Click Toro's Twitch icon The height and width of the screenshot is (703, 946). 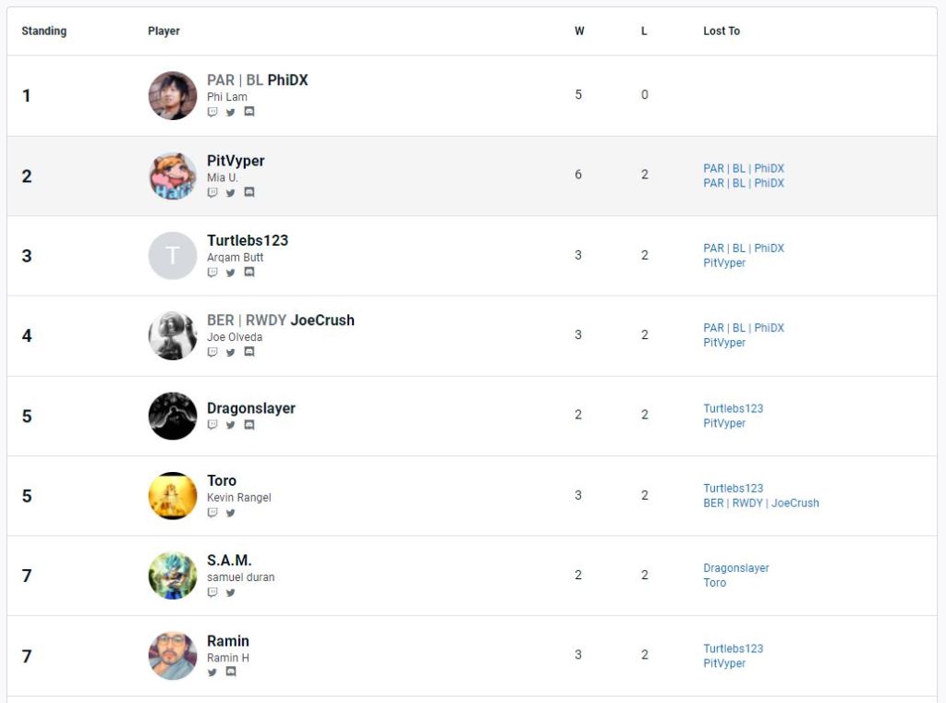pos(212,513)
